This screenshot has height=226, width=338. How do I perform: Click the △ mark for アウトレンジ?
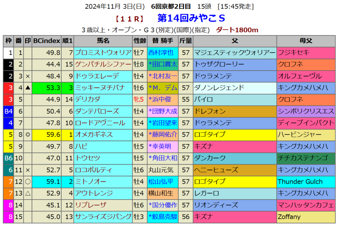coord(28,193)
